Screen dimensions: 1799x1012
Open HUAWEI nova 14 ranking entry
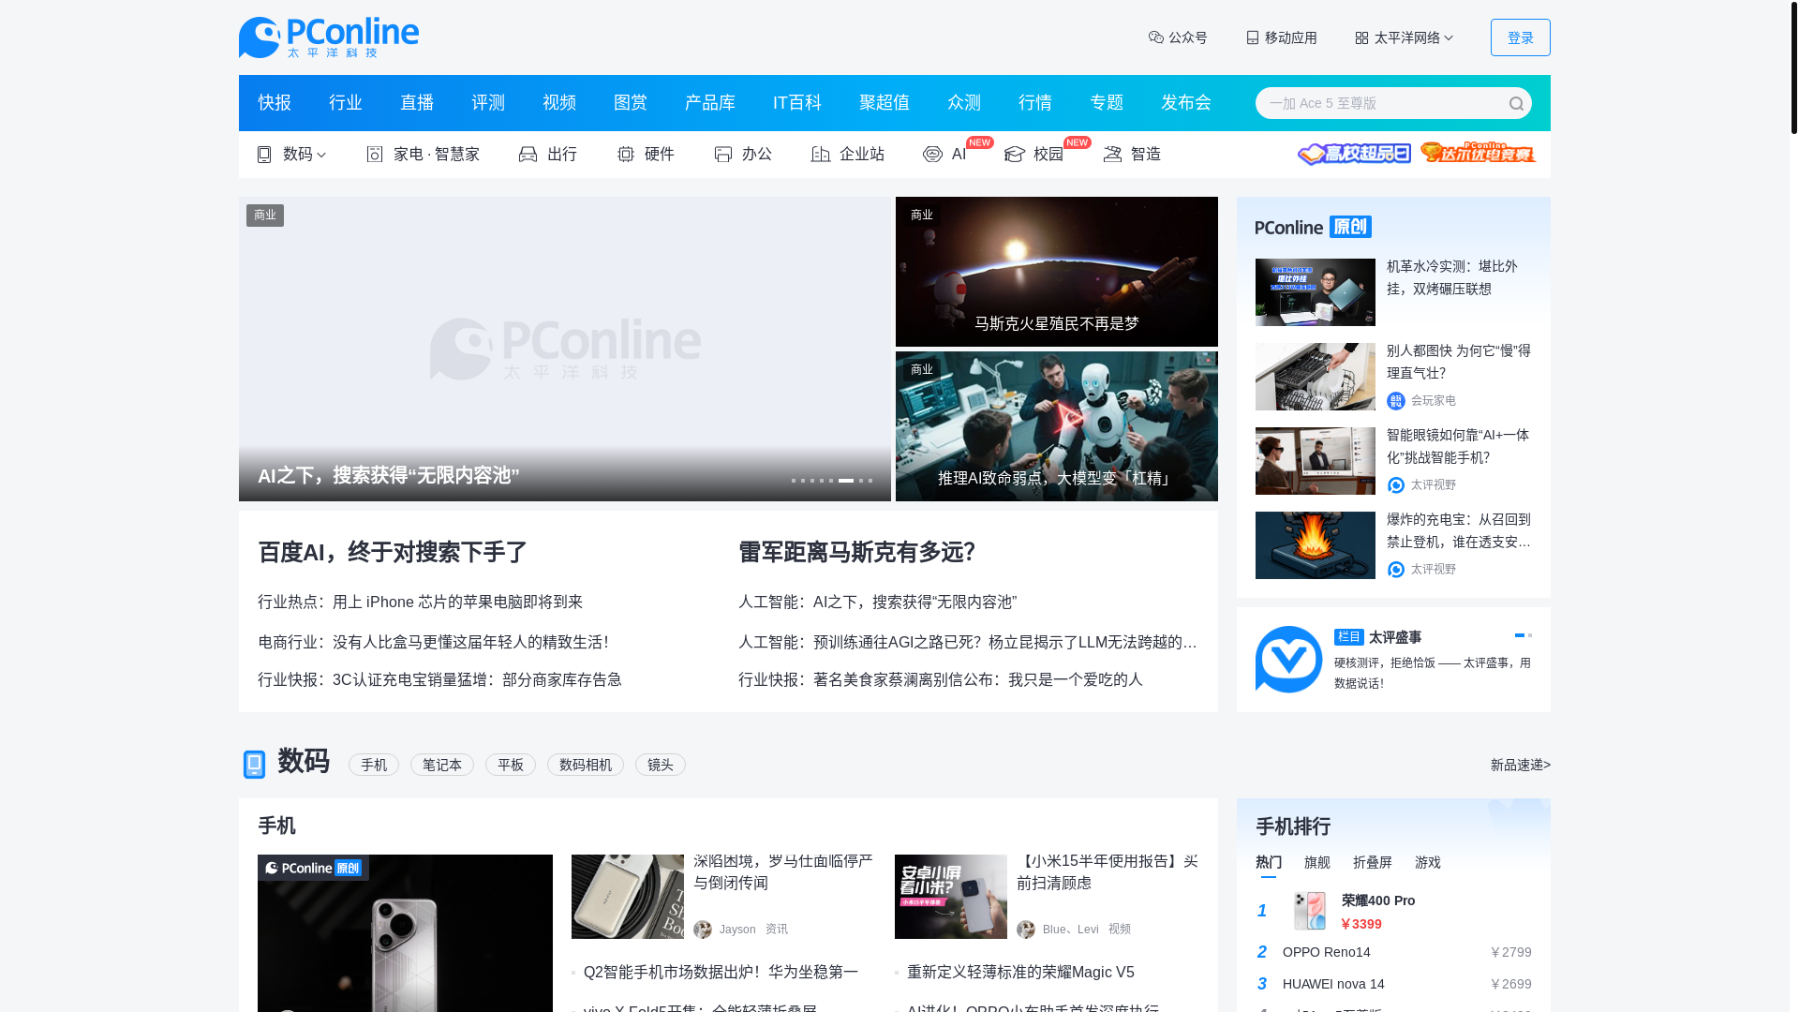[1393, 984]
